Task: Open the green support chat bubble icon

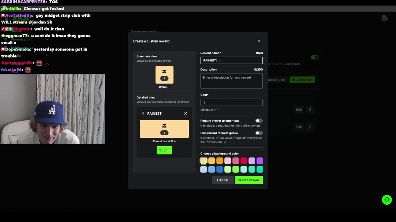Action: (x=387, y=200)
